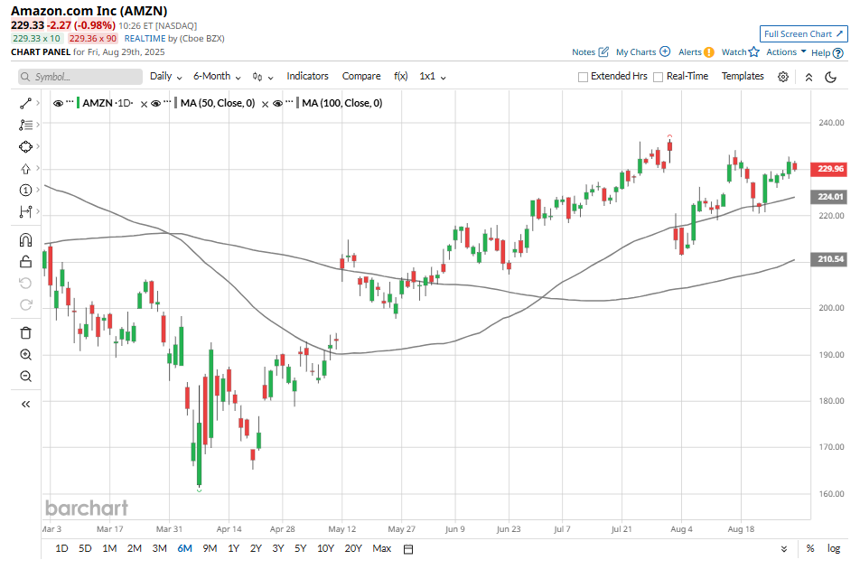Viewport: 860px width, 569px height.
Task: Select the 3M time range
Action: pyautogui.click(x=160, y=548)
